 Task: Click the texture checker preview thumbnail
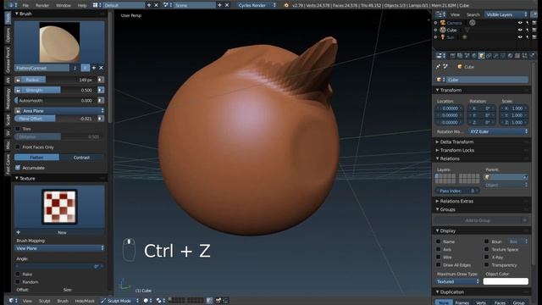pyautogui.click(x=59, y=207)
